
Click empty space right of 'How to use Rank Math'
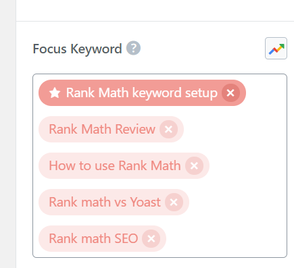click(x=248, y=166)
